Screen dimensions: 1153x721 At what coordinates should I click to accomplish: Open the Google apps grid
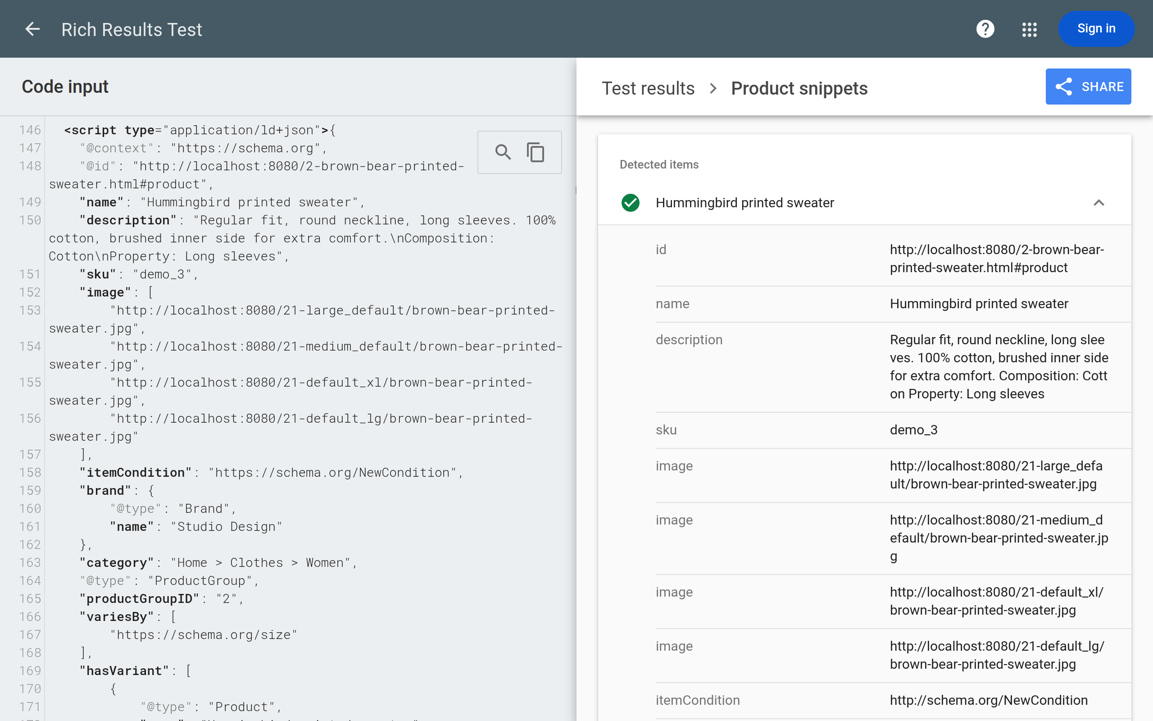[1029, 30]
